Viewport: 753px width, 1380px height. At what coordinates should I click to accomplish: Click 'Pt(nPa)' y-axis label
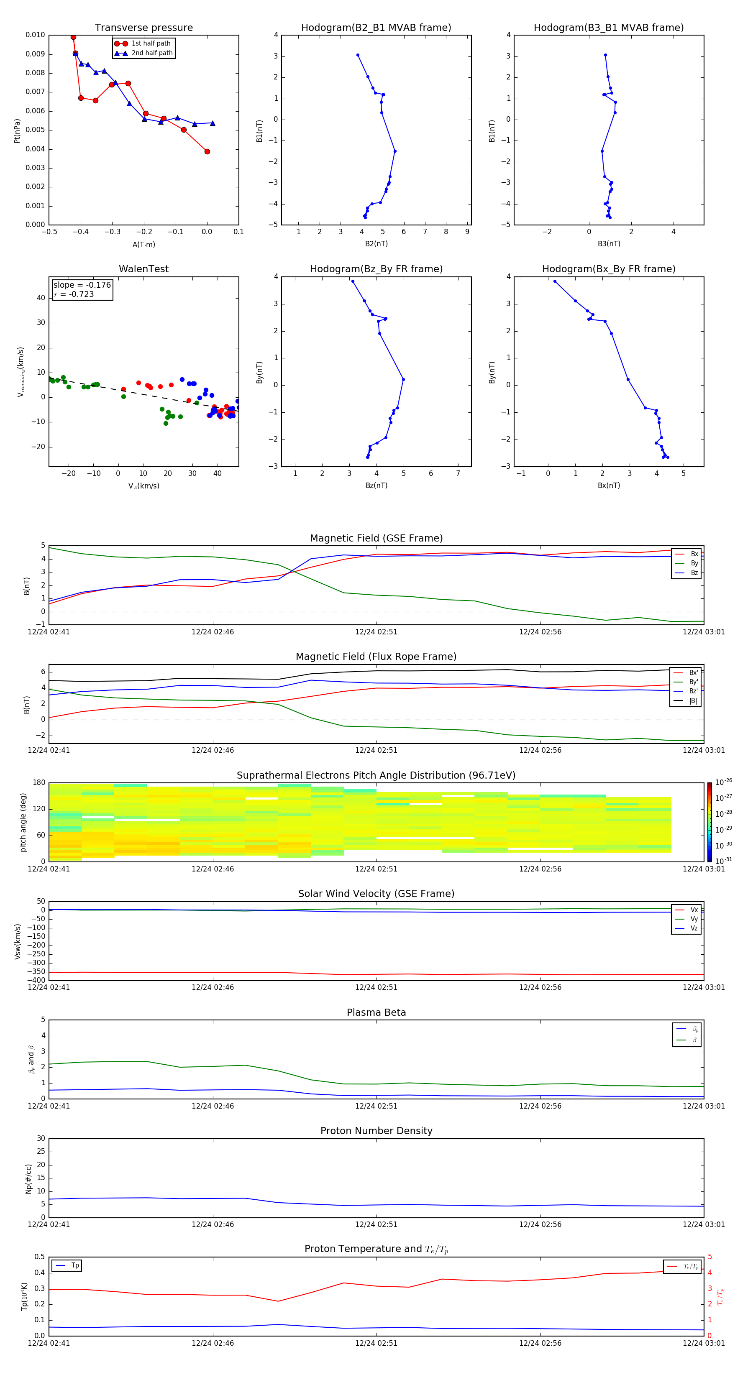[17, 130]
